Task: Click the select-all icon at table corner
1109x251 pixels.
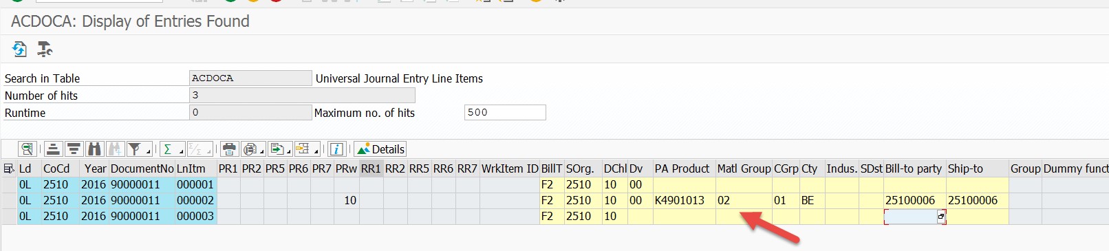Action: [9, 169]
